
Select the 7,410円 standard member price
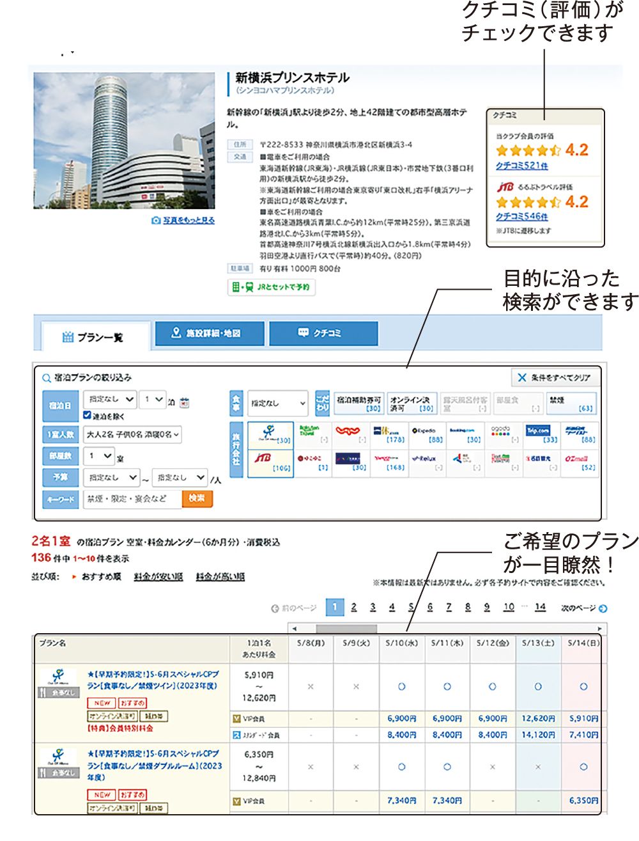583,735
